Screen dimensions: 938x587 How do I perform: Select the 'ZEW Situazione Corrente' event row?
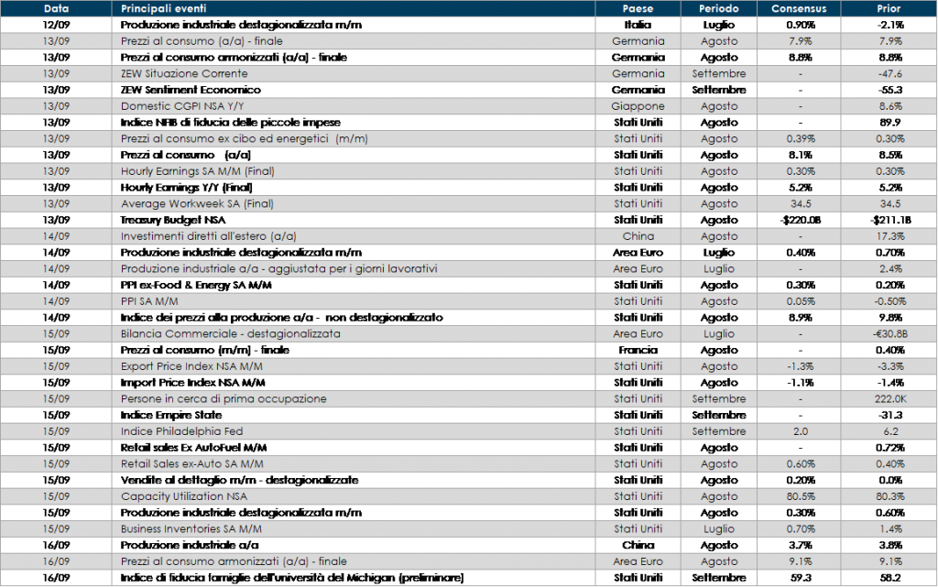click(x=184, y=74)
